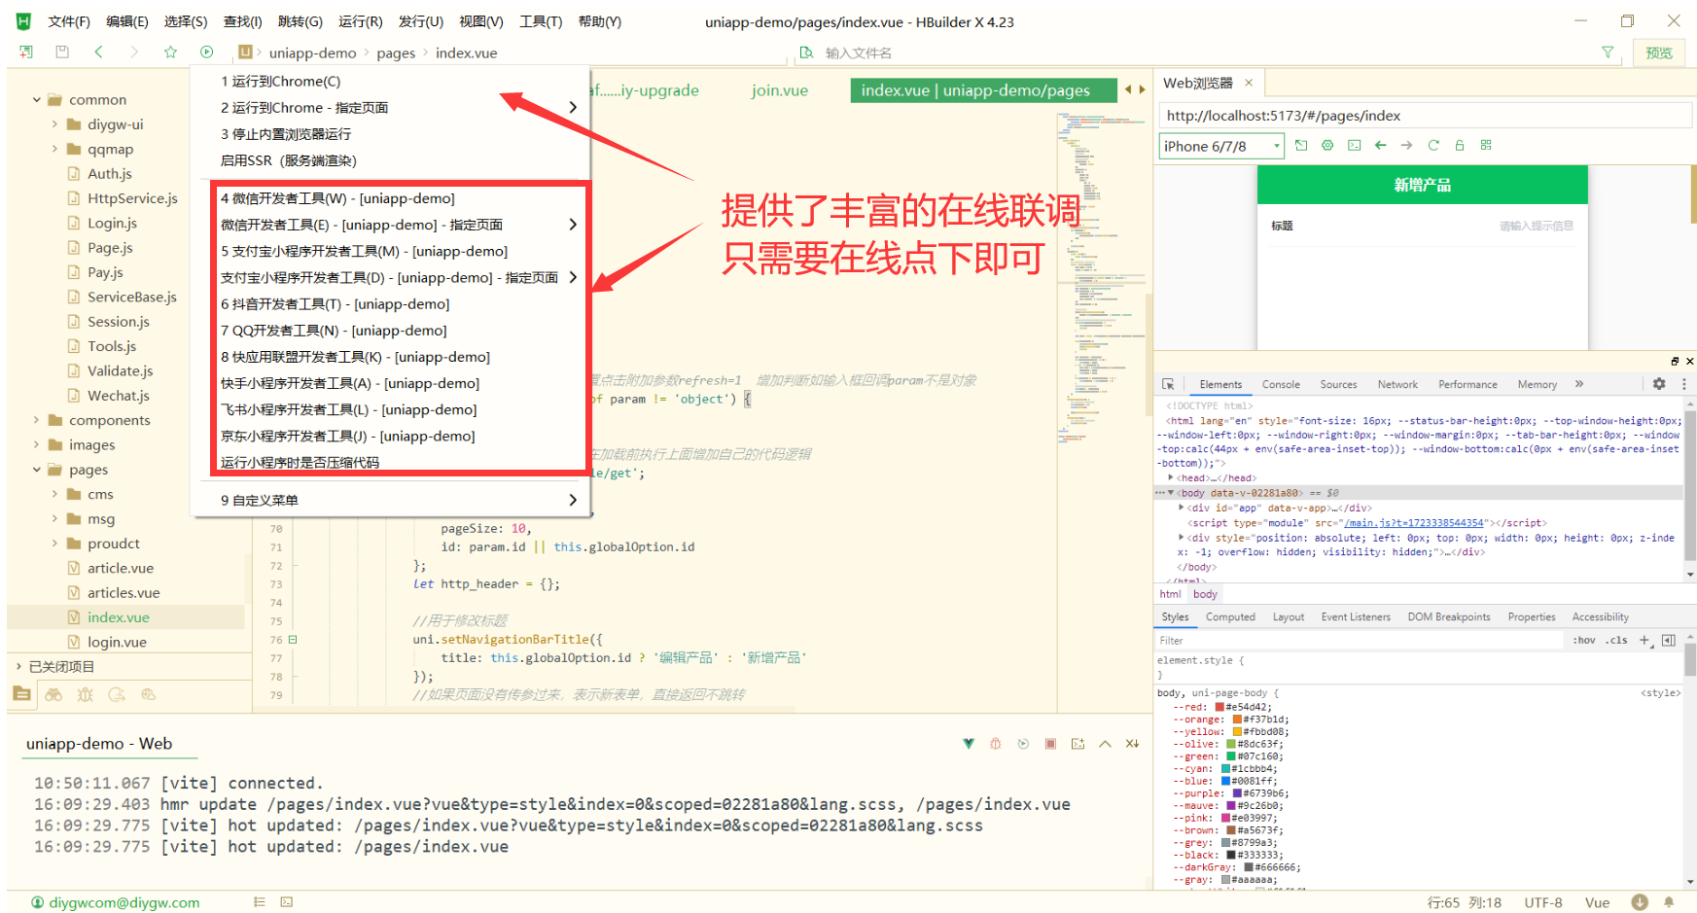Image resolution: width=1697 pixels, height=913 pixels.
Task: Click Web browser back arrow icon
Action: 1380,145
